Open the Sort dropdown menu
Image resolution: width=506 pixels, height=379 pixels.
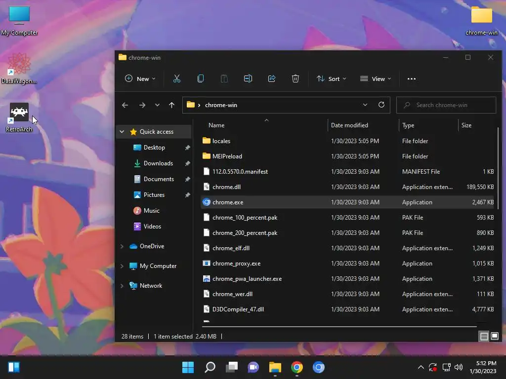[332, 78]
